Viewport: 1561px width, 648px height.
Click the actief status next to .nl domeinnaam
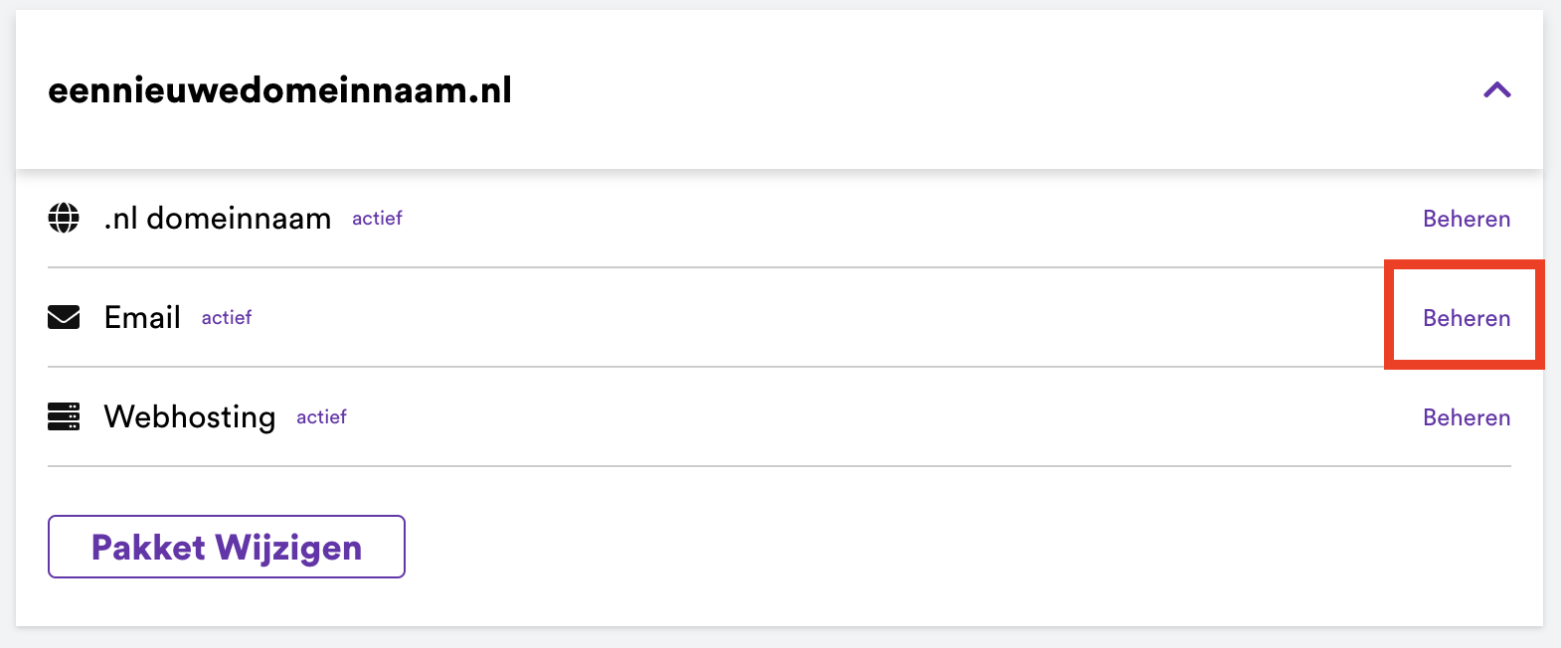(377, 219)
